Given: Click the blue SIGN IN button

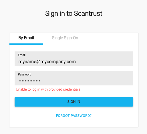Looking at the screenshot, I should [74, 102].
